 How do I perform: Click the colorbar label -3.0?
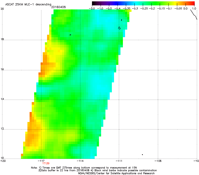coord(92,9)
